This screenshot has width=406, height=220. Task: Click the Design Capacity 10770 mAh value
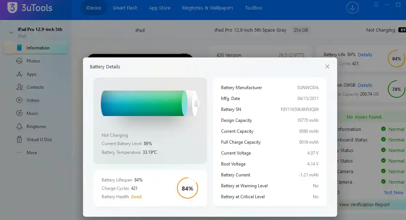(x=308, y=120)
